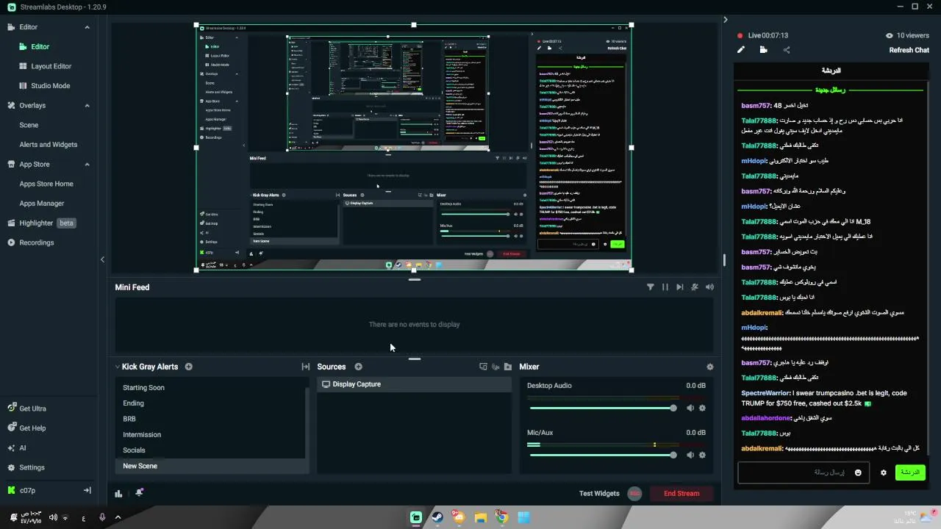Collapse the live chat dock chevron
This screenshot has height=529, width=941.
pos(725,20)
